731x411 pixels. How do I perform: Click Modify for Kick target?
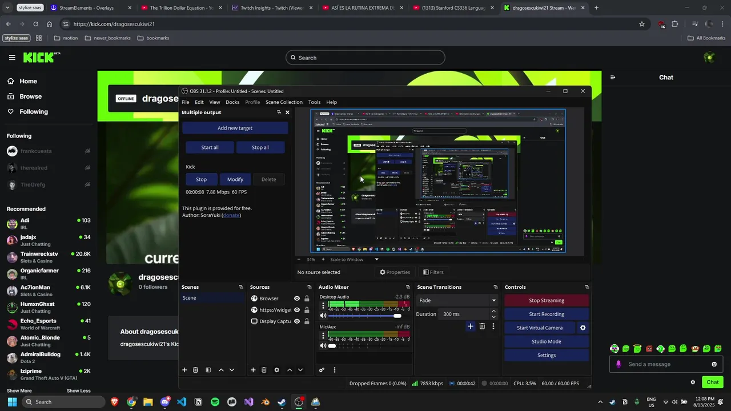pyautogui.click(x=235, y=179)
